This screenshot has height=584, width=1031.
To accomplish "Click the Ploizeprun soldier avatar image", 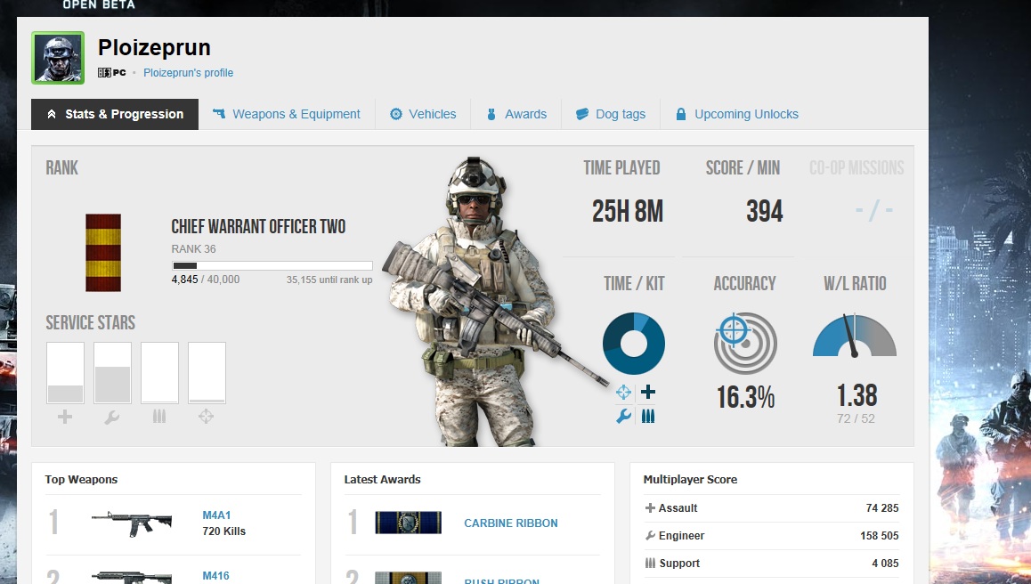I will coord(58,58).
